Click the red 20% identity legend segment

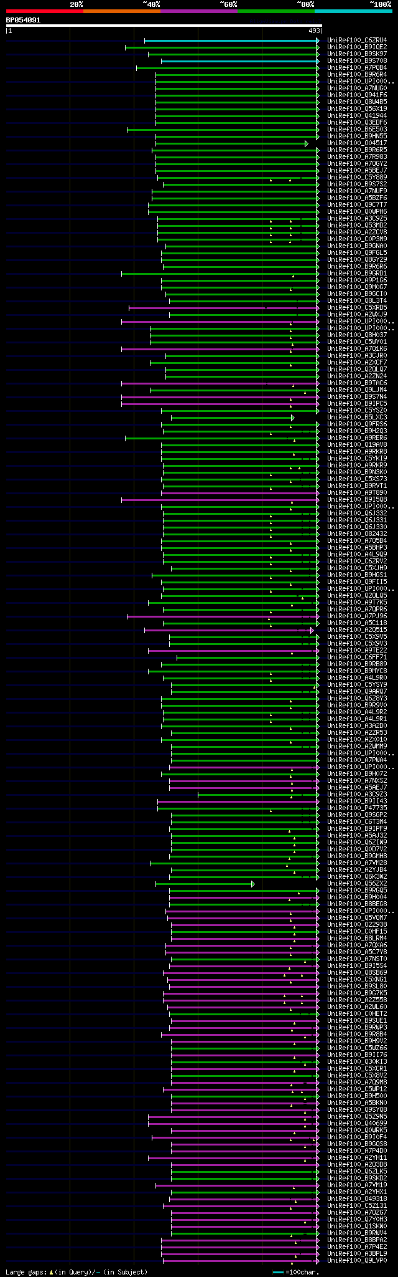[x=44, y=11]
